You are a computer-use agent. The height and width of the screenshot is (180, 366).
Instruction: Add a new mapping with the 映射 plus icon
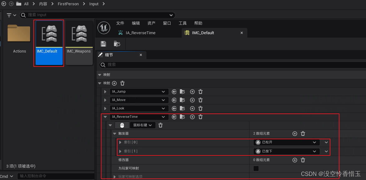point(114,83)
